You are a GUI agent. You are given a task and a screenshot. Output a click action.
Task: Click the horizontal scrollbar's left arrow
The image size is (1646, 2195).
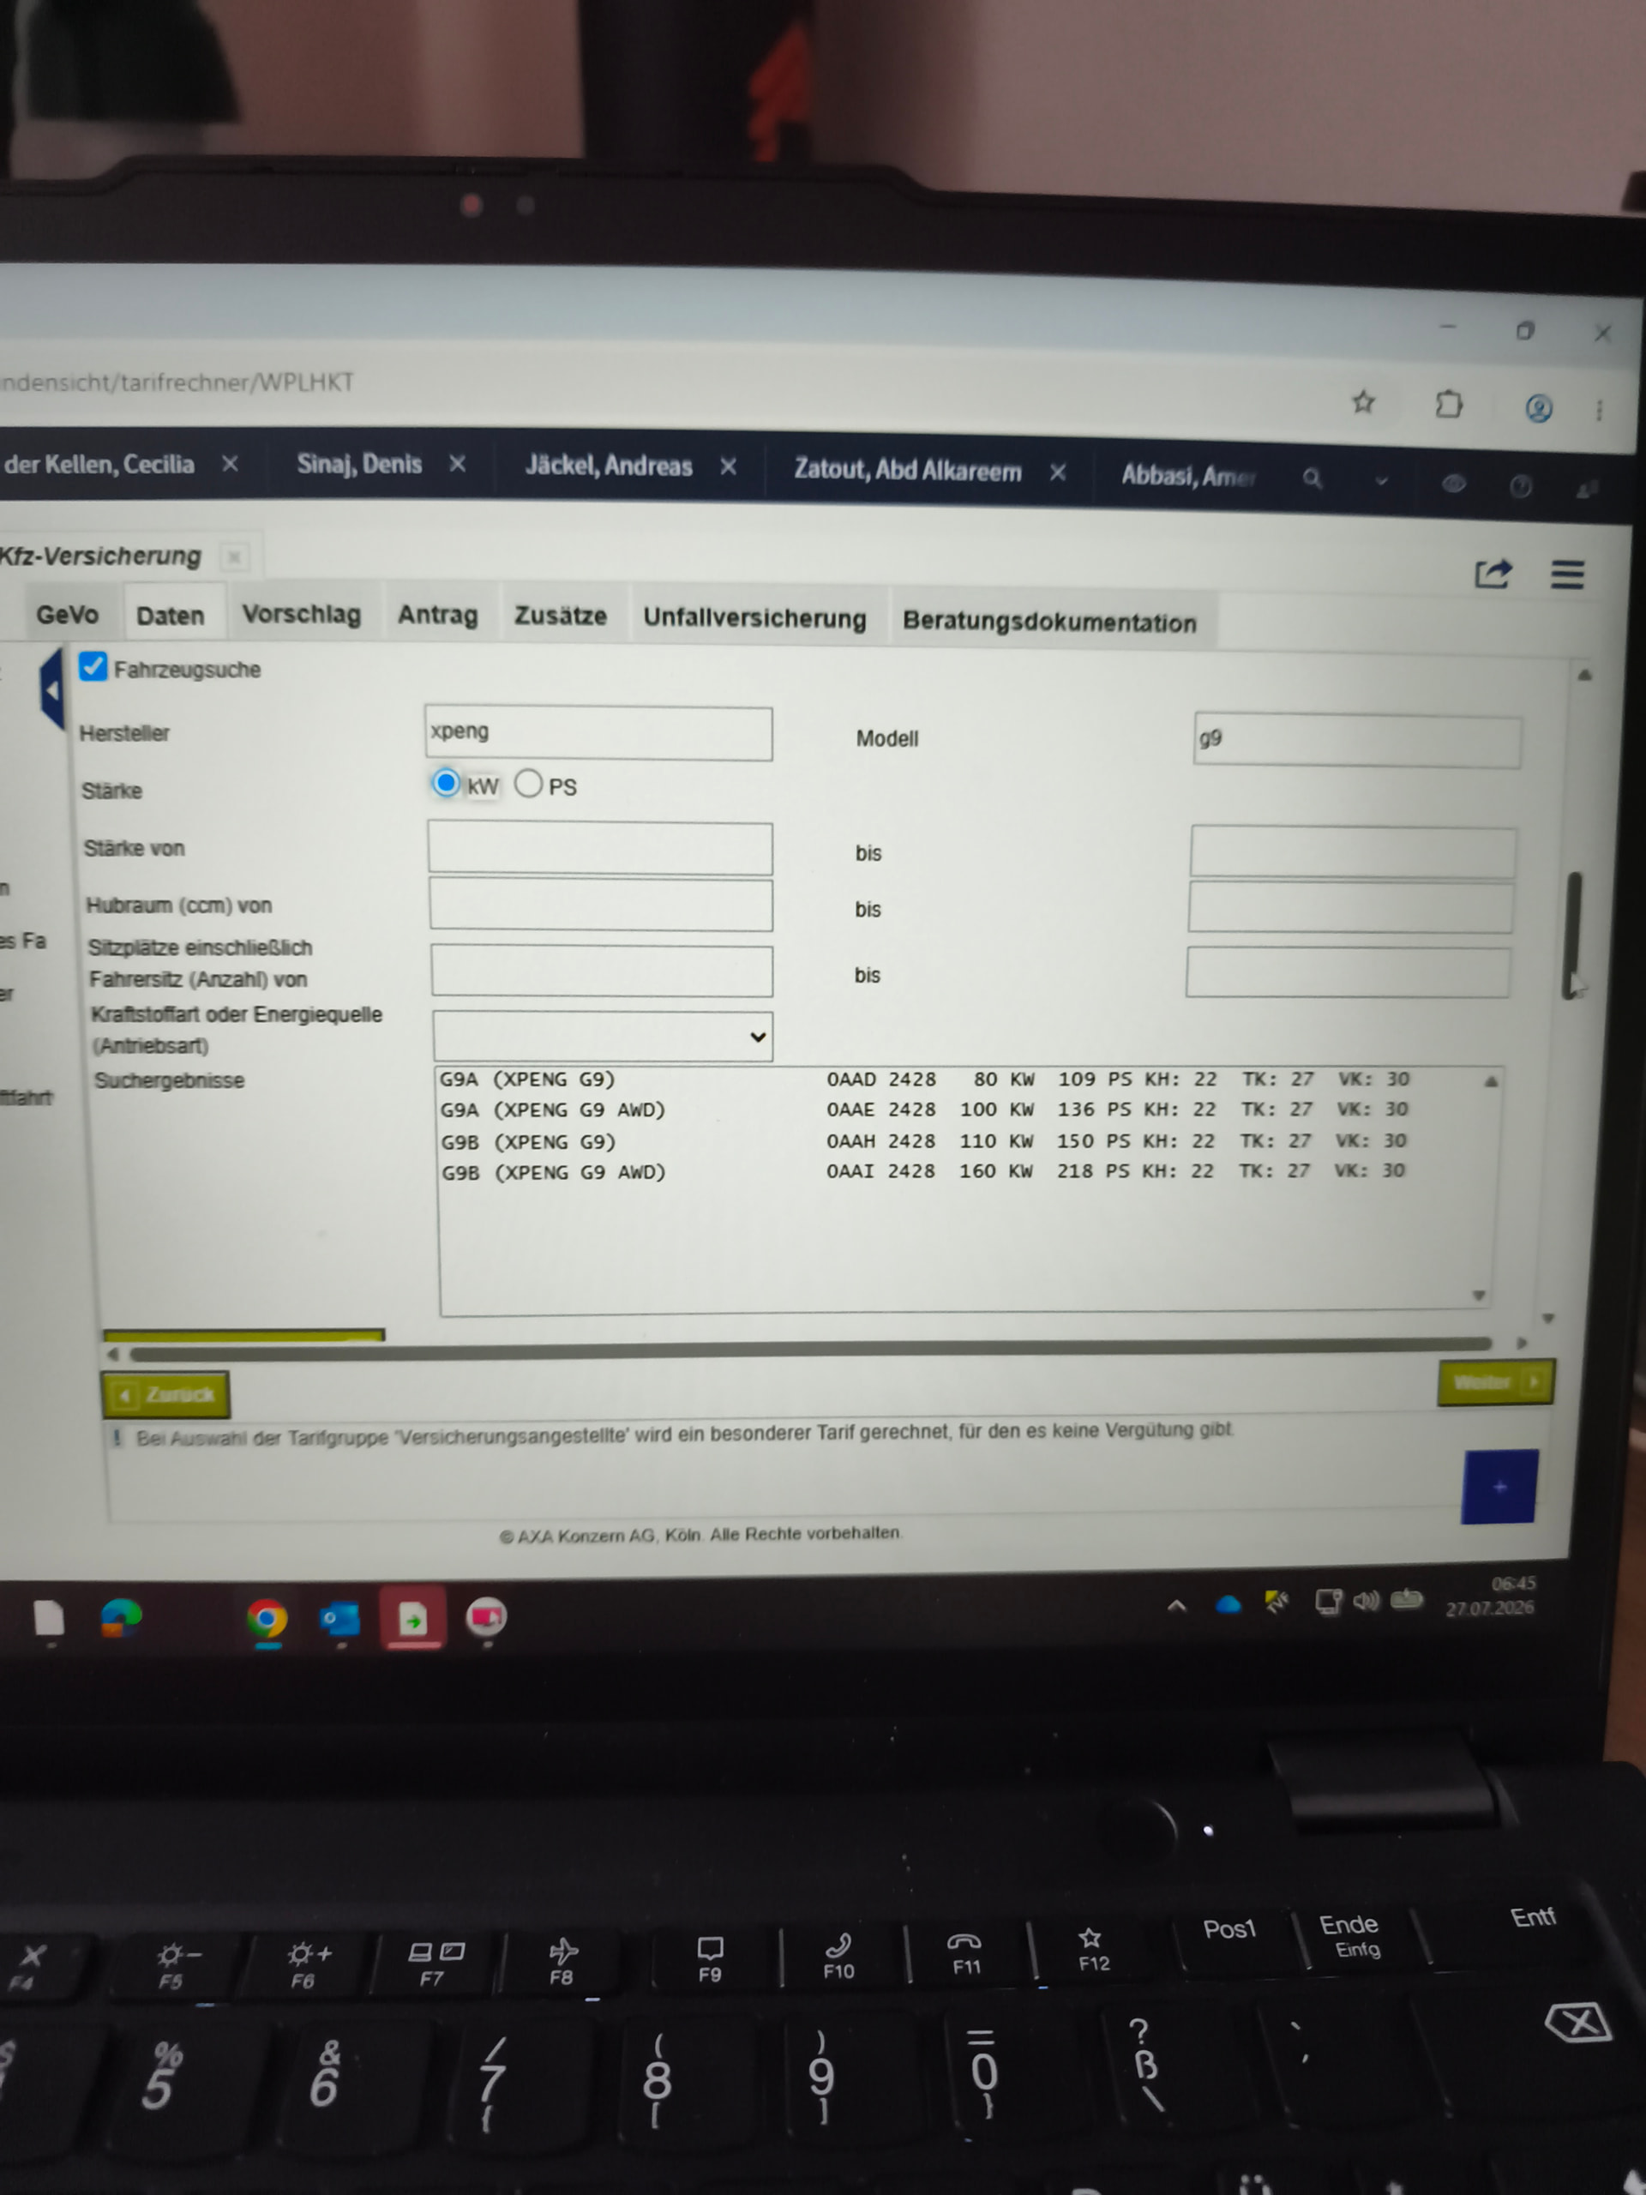pyautogui.click(x=113, y=1355)
